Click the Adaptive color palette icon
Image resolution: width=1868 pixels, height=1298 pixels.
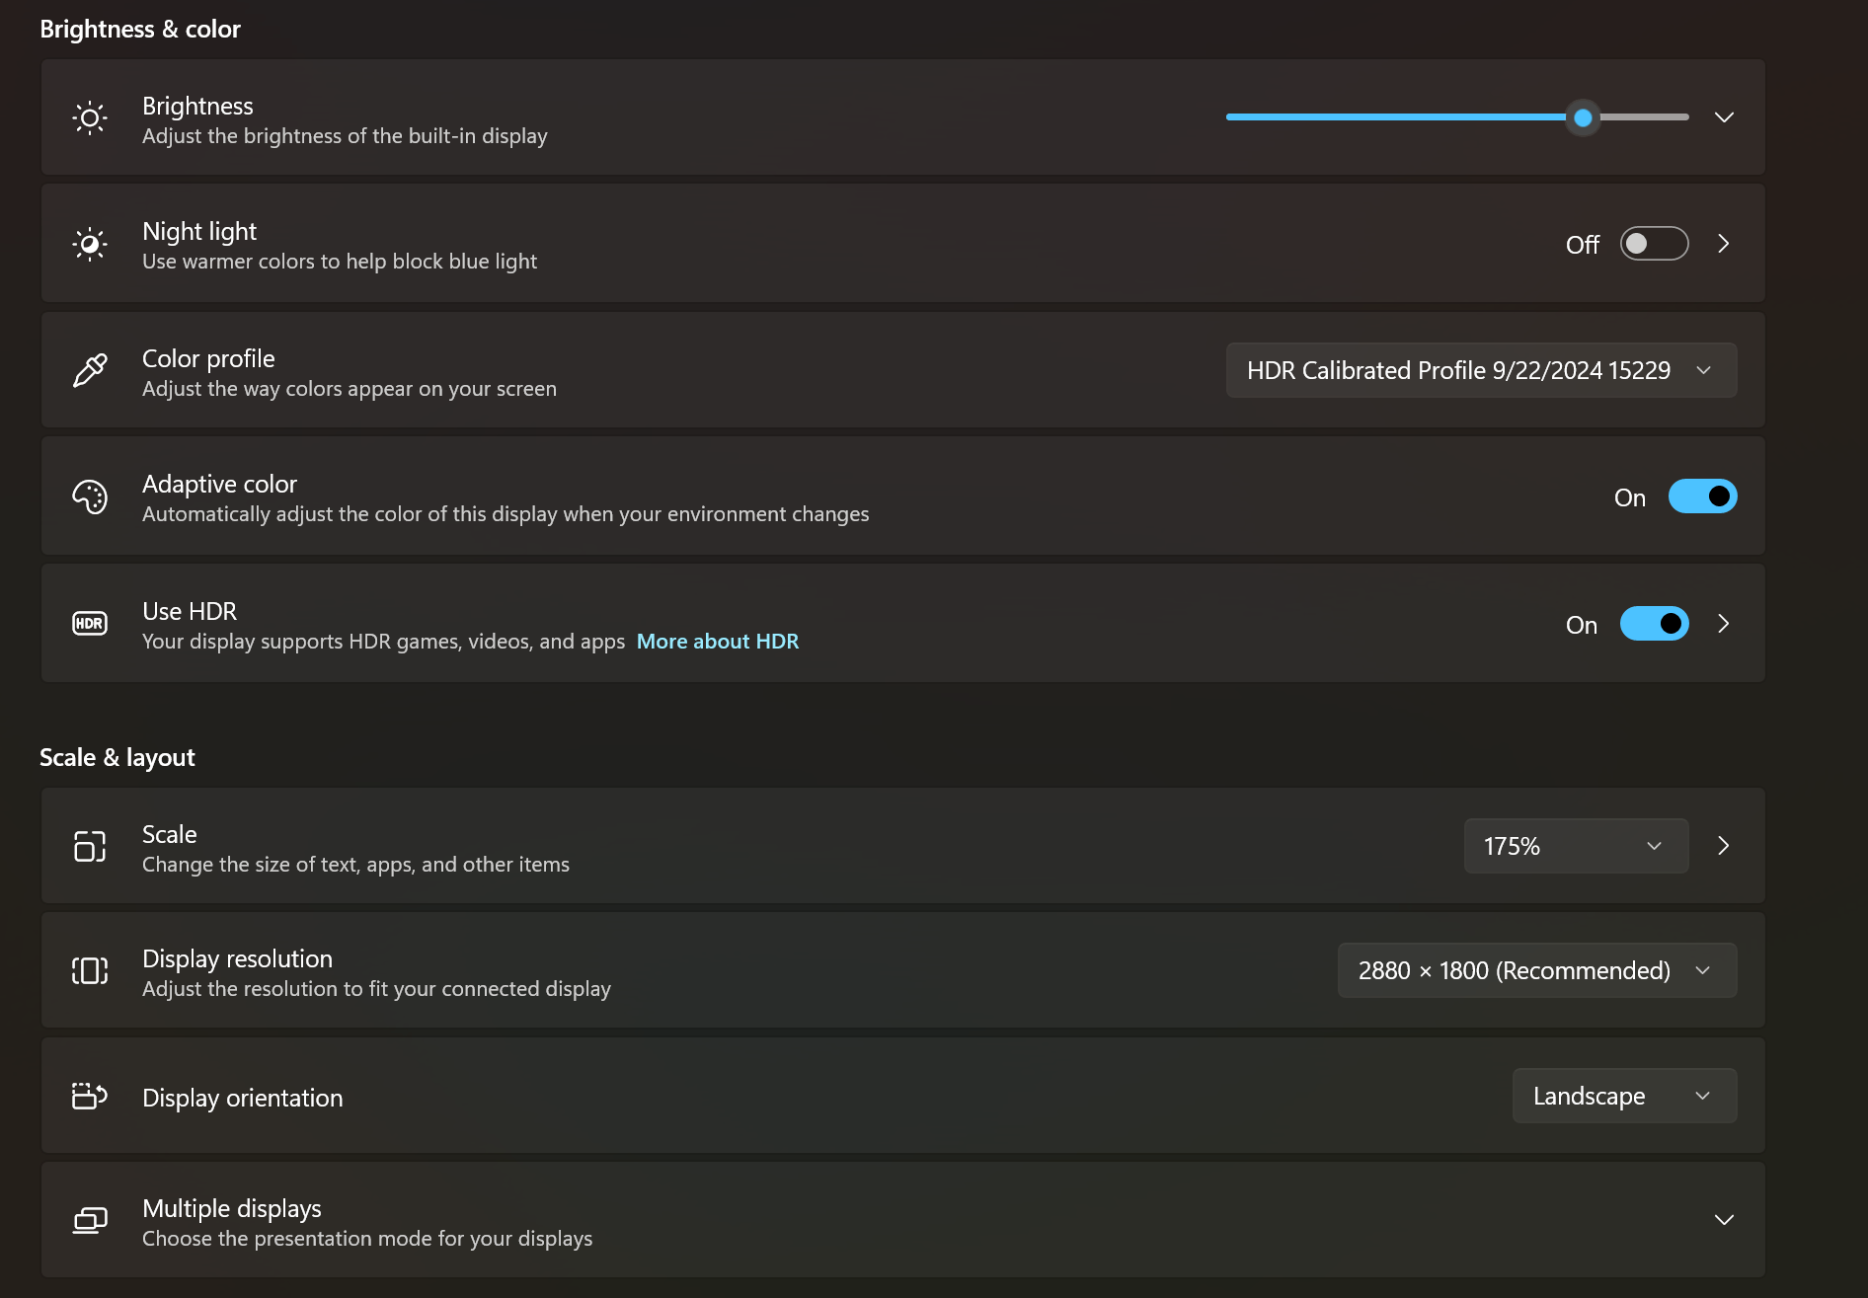pos(90,496)
